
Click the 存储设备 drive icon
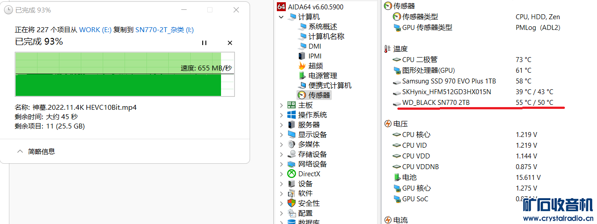(292, 154)
